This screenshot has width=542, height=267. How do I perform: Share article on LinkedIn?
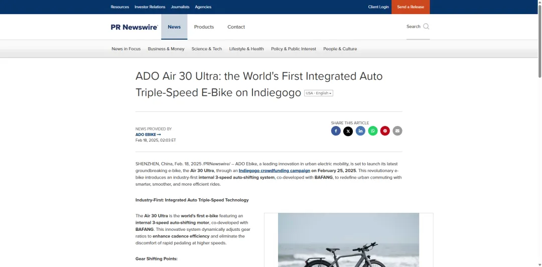click(360, 130)
